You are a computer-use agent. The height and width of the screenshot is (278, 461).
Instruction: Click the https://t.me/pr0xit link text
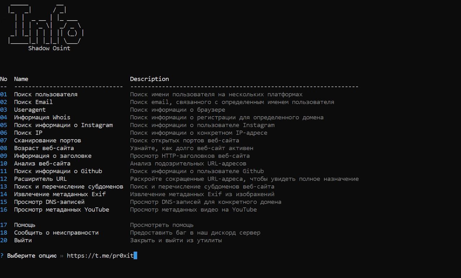tap(100, 256)
